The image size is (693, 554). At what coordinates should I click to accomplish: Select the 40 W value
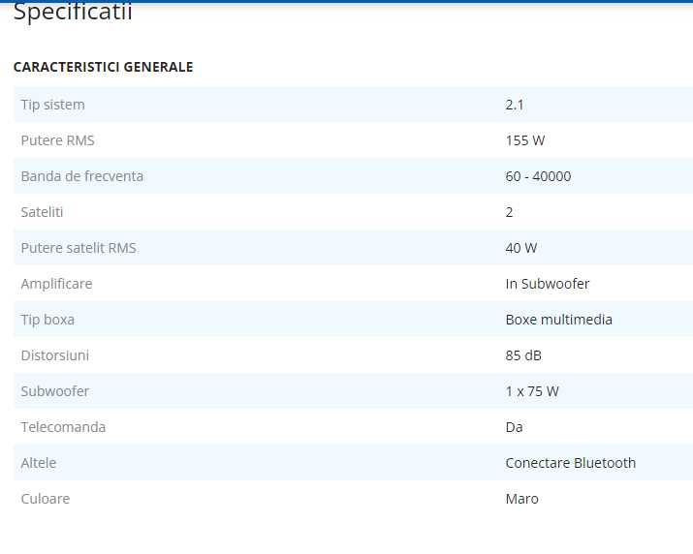(521, 248)
